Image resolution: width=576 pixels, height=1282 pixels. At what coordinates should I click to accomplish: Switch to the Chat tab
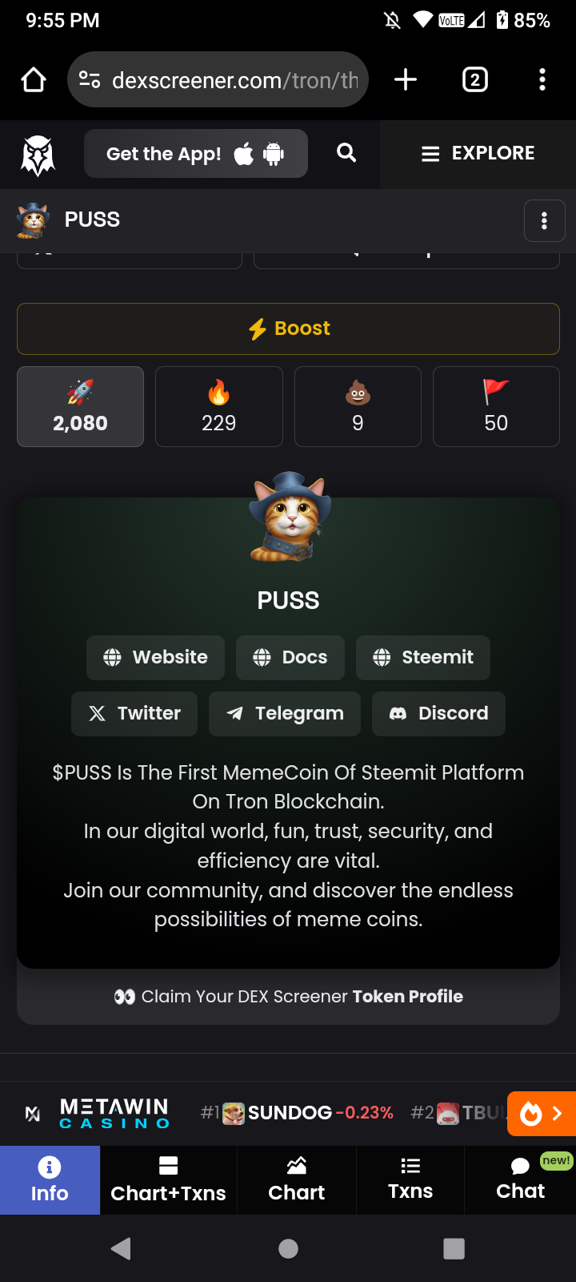tap(520, 1179)
